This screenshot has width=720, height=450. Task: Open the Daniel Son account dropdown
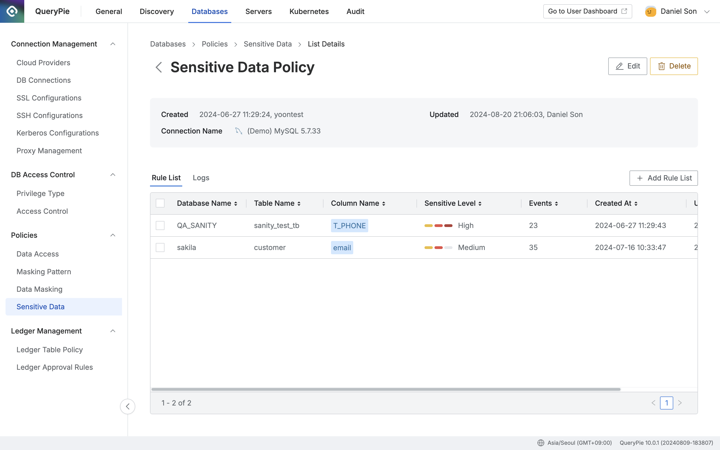(x=707, y=11)
